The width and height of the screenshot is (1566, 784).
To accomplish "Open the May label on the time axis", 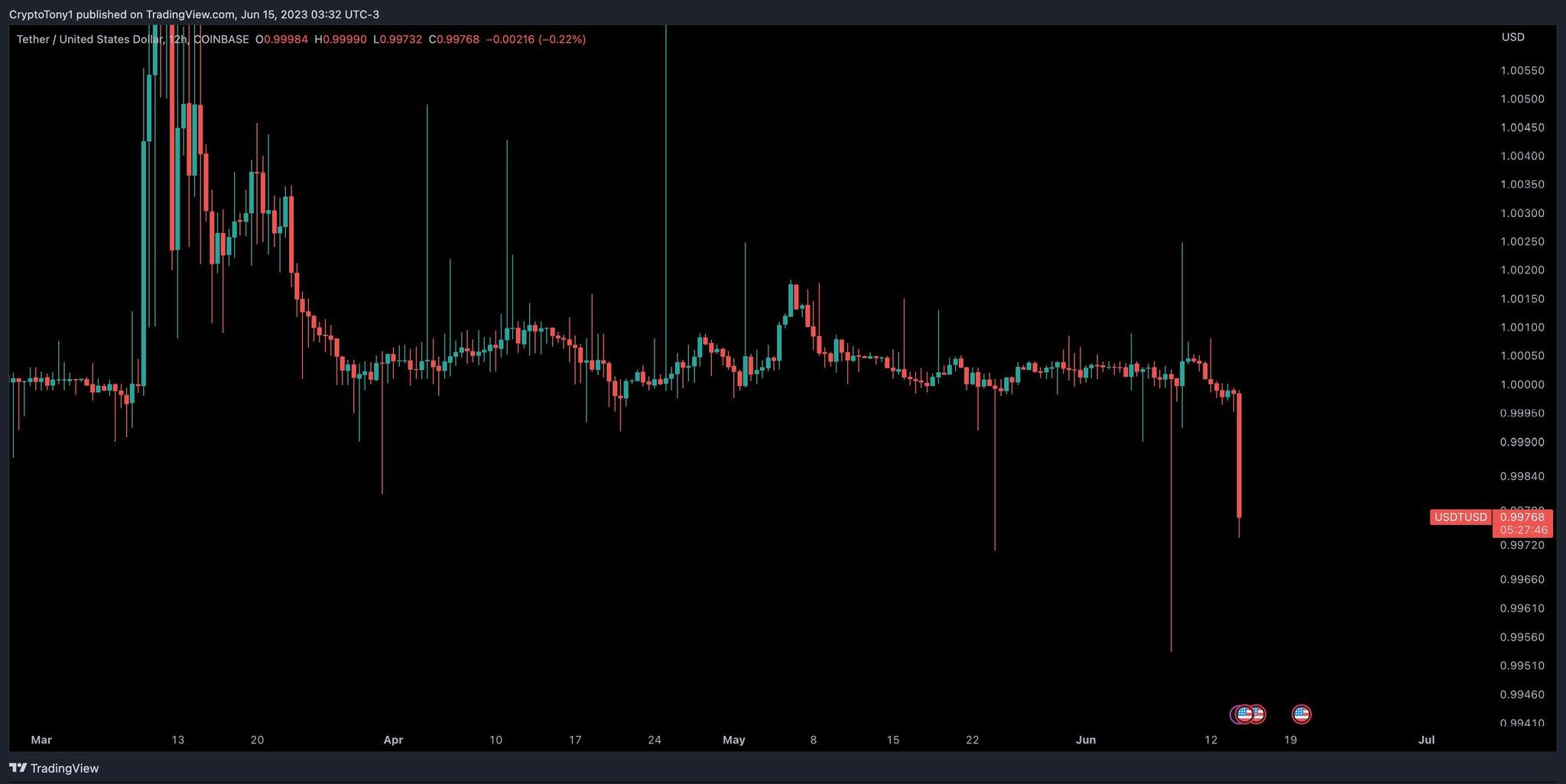I will pyautogui.click(x=733, y=740).
